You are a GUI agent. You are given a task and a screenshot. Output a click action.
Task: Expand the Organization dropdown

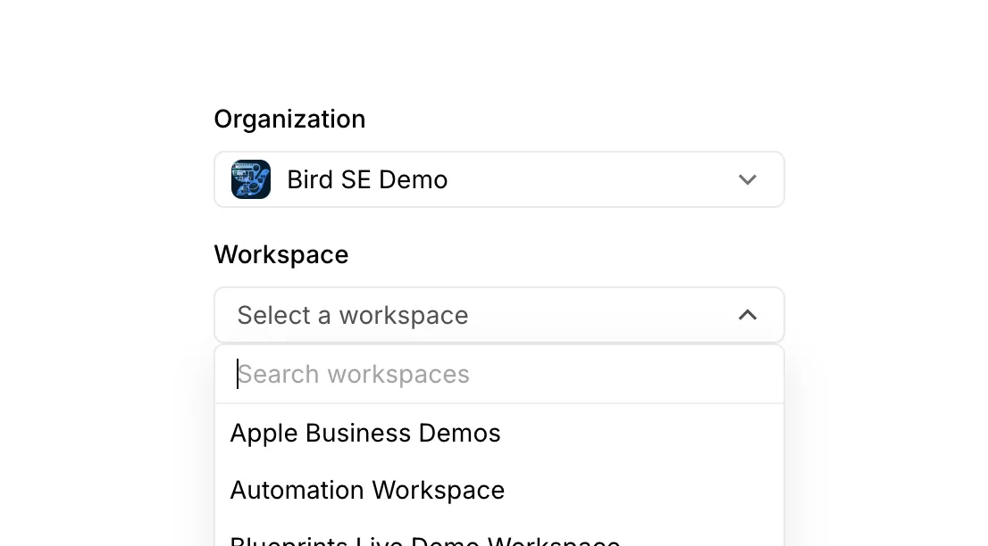pyautogui.click(x=499, y=179)
